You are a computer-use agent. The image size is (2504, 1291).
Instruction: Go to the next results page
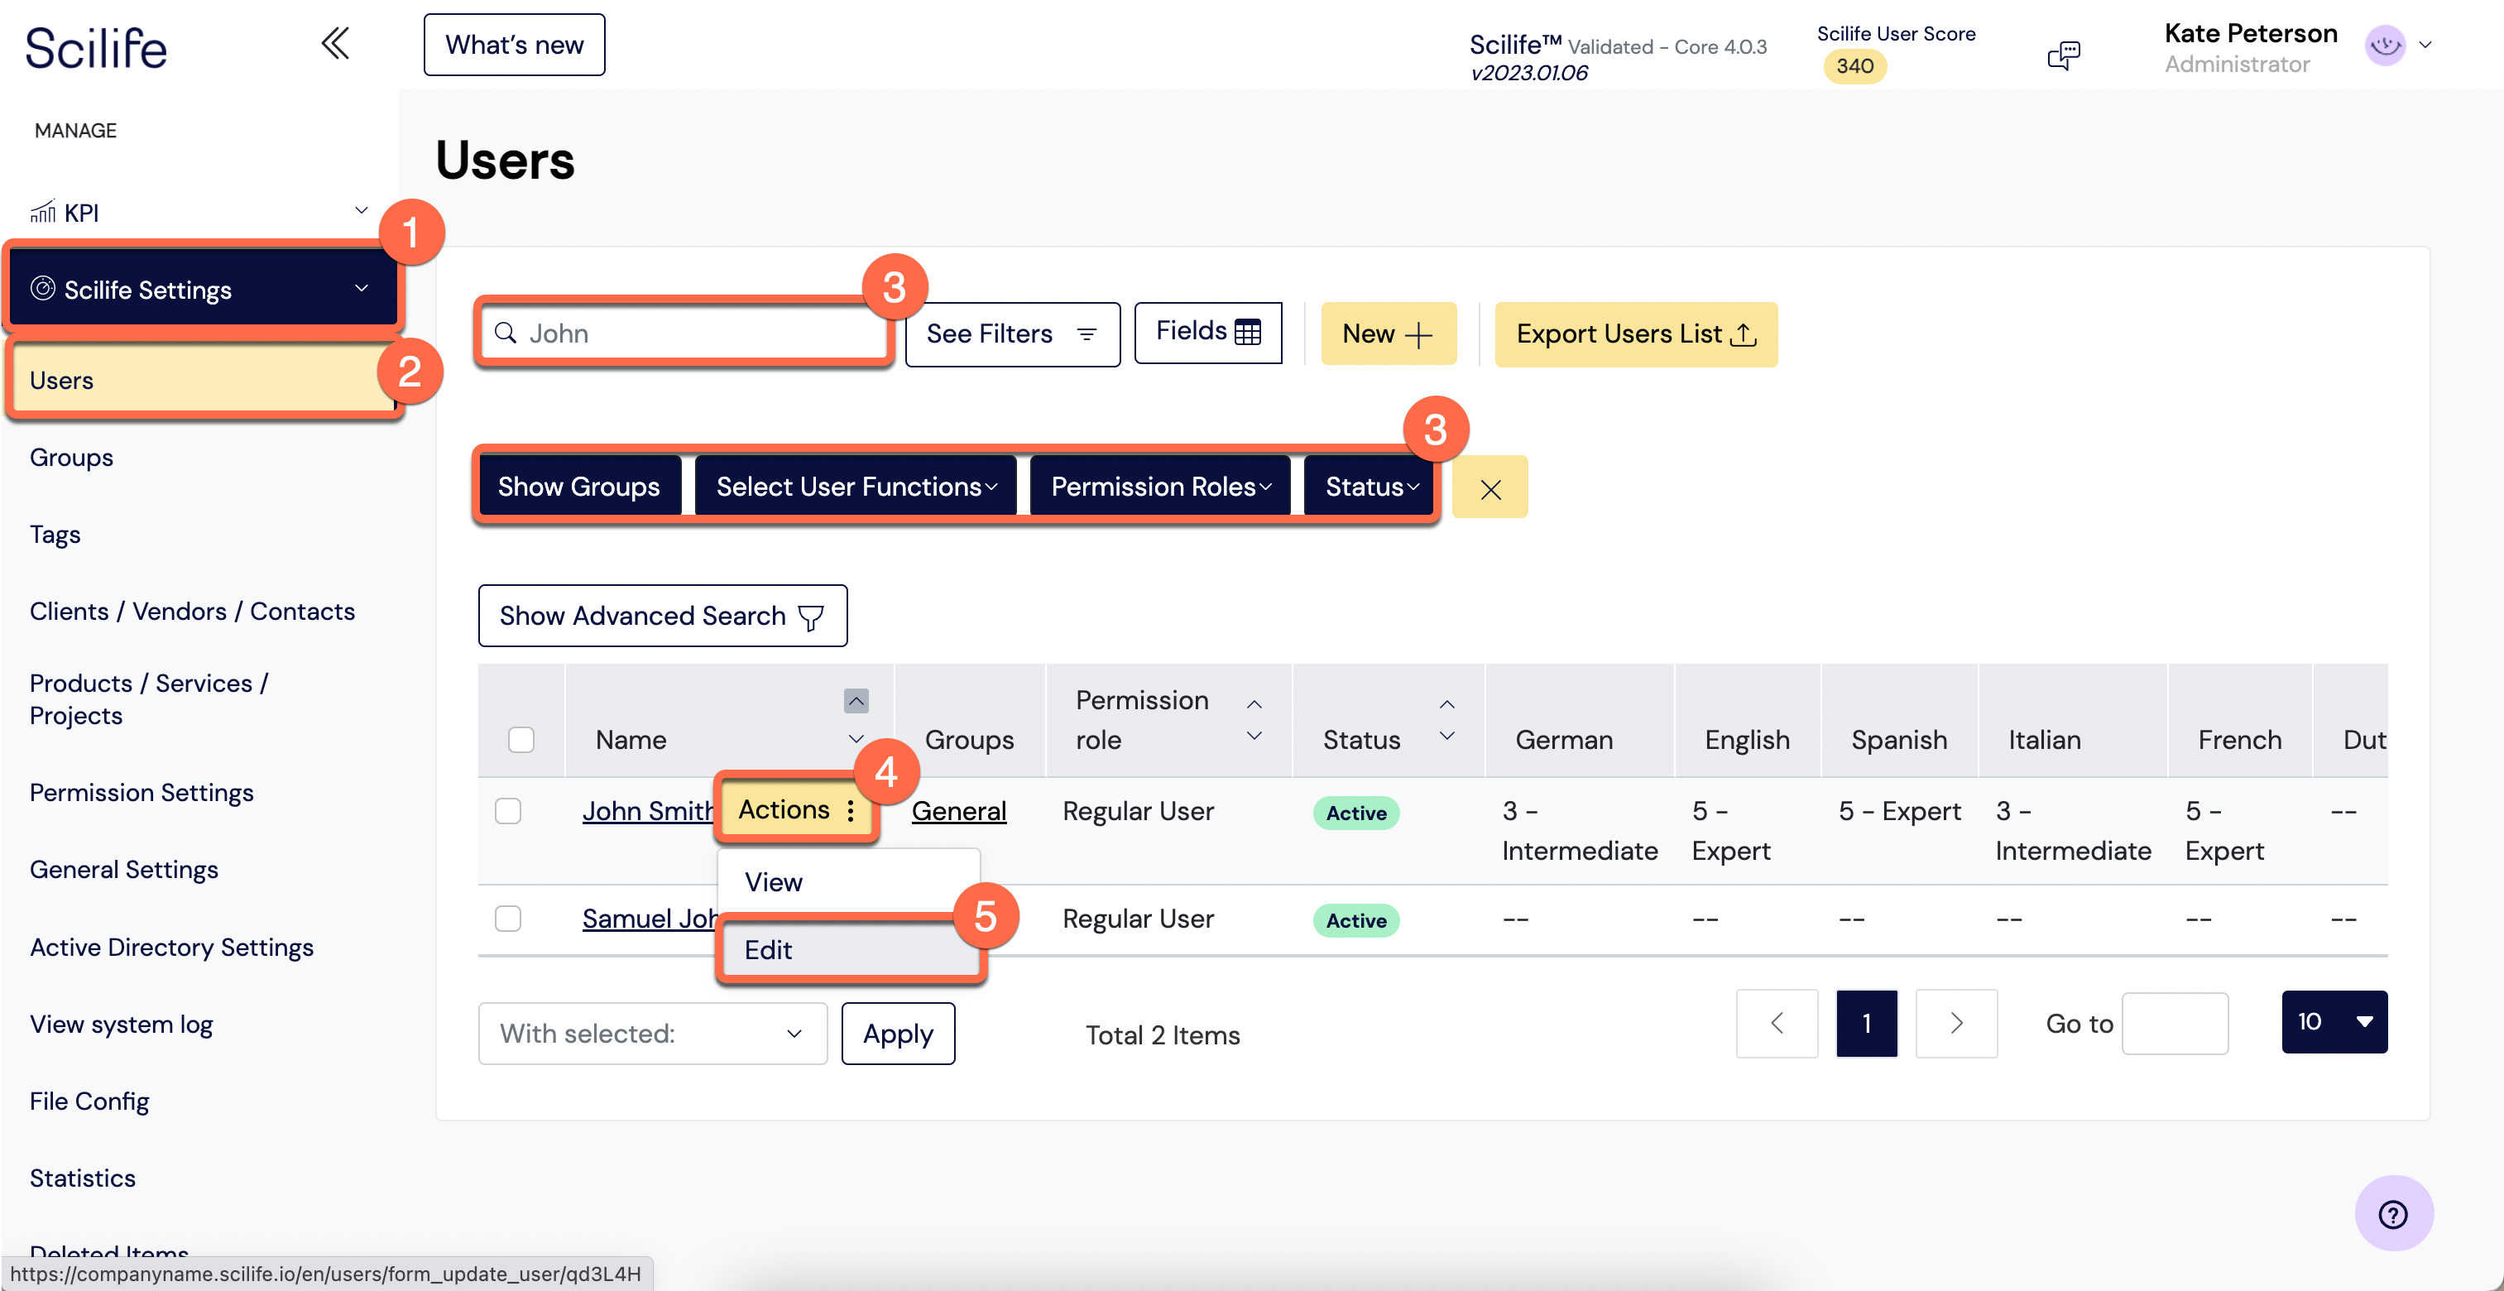click(1955, 1023)
